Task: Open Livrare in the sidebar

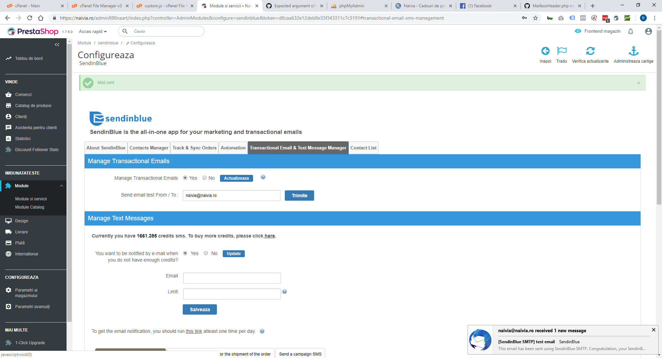Action: tap(21, 232)
